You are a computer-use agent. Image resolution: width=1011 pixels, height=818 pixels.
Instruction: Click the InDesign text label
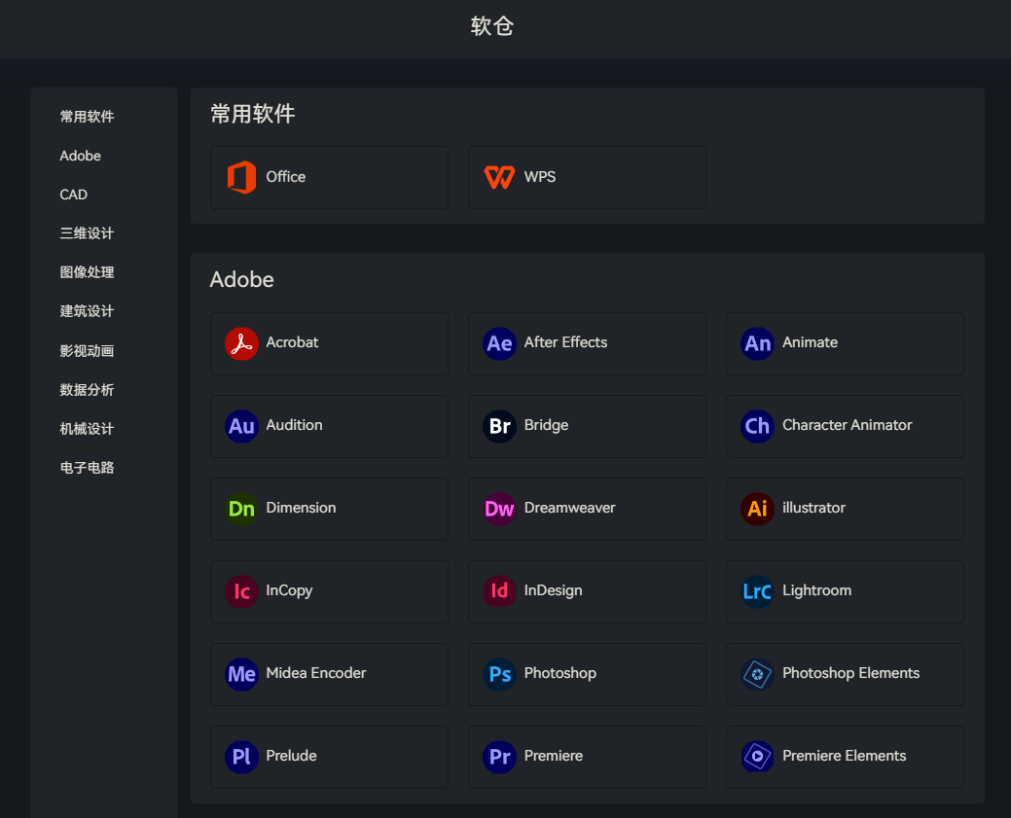pos(553,590)
